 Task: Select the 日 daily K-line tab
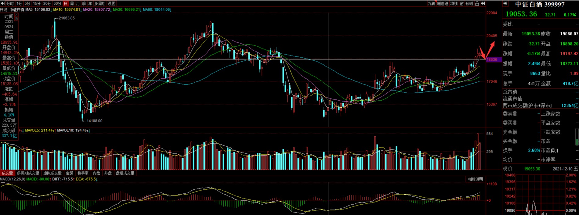pos(66,3)
